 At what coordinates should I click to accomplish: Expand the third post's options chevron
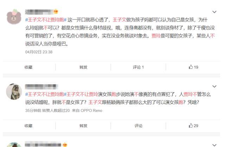point(214,145)
